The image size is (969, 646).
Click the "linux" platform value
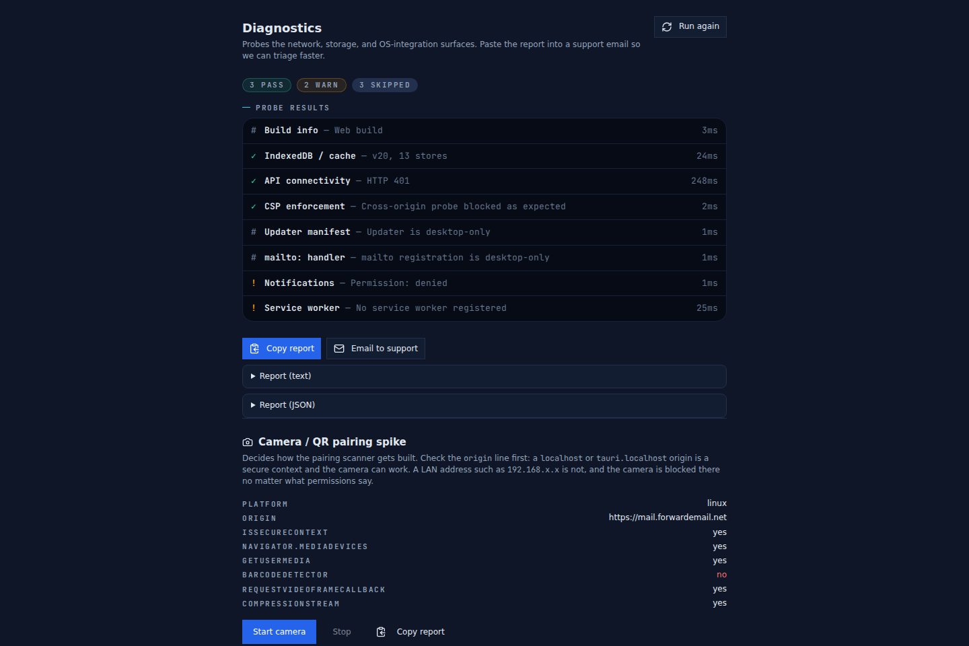coord(717,503)
